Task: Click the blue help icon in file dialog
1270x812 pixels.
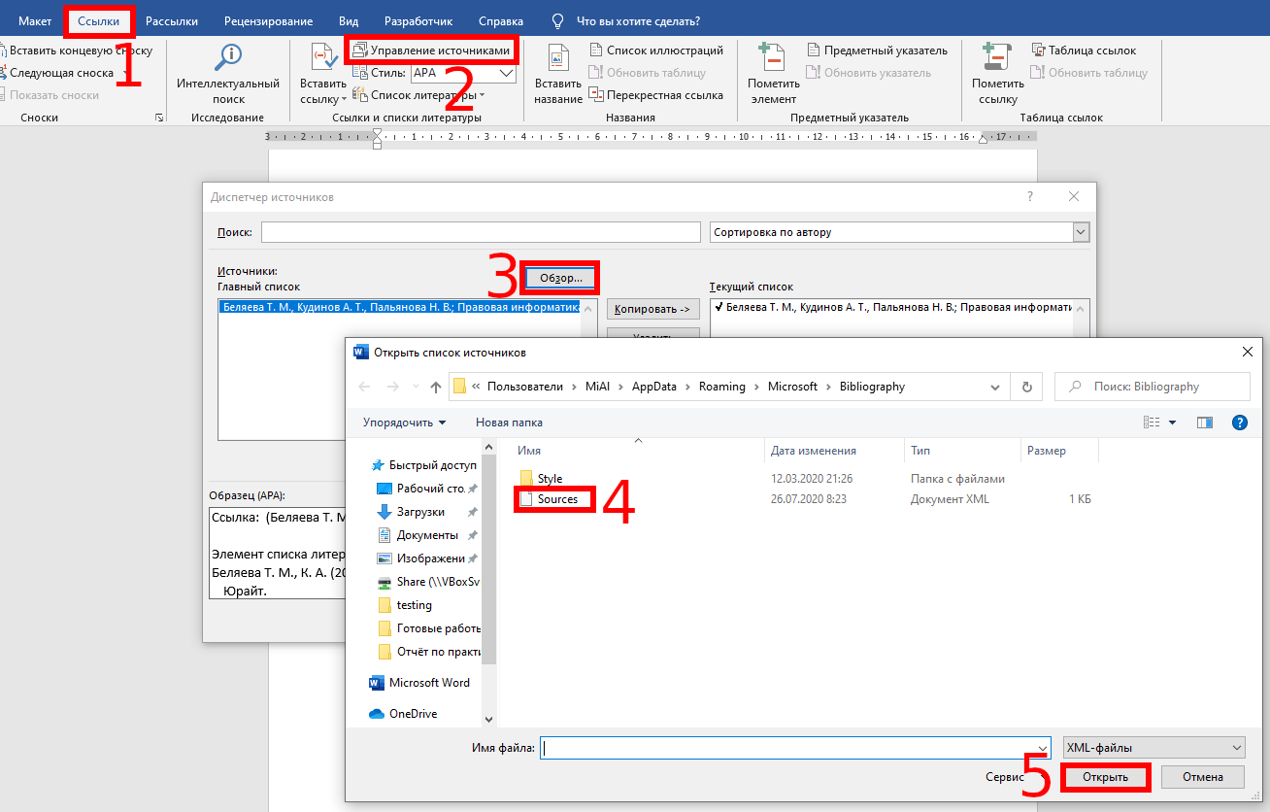Action: pos(1239,423)
